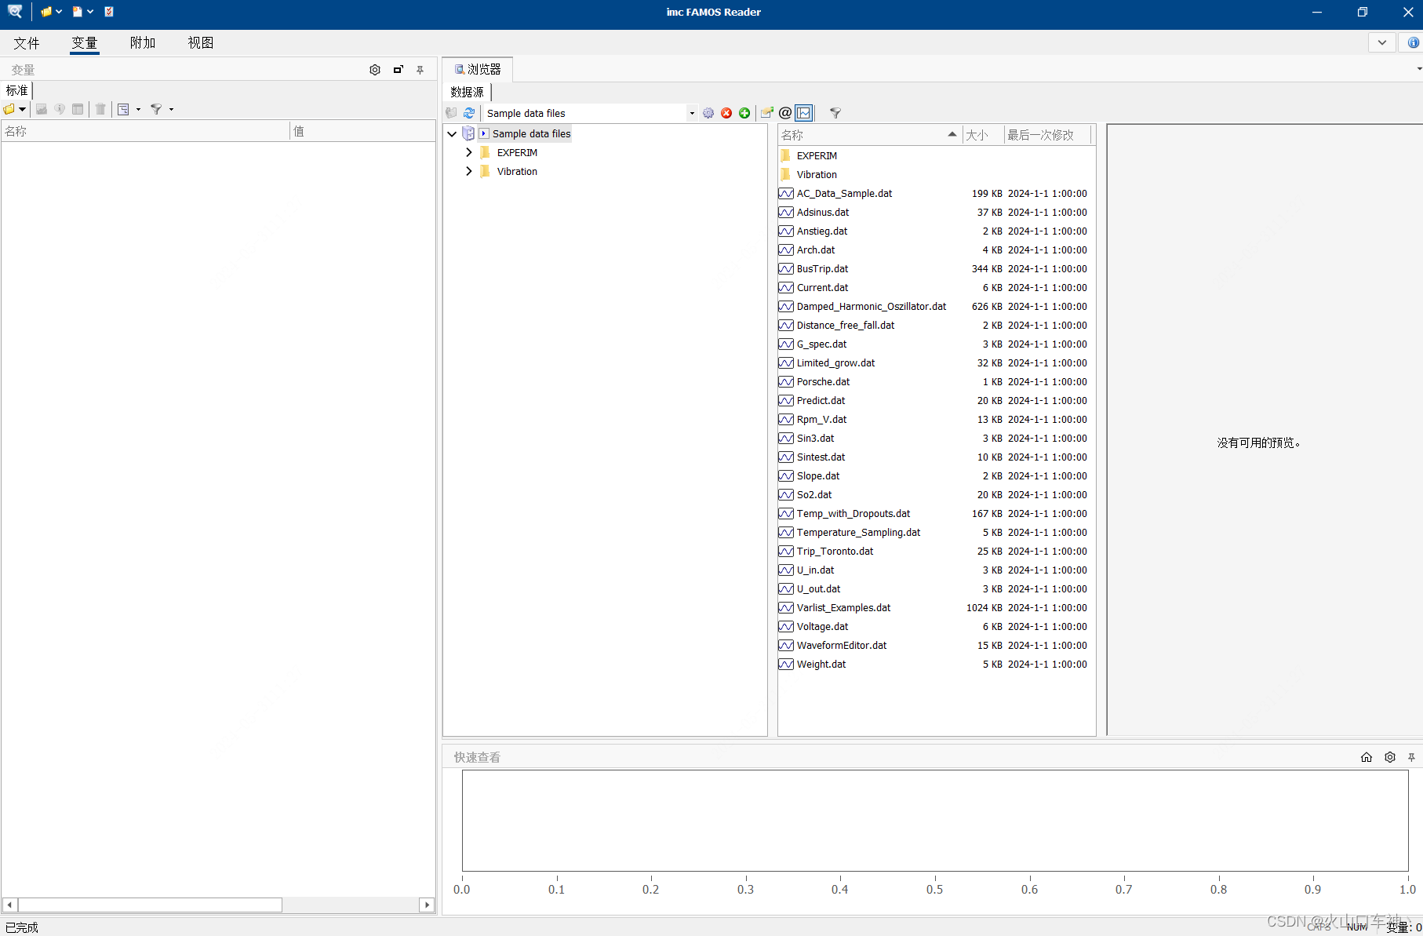Click the 值 header in variables list

[x=363, y=131]
